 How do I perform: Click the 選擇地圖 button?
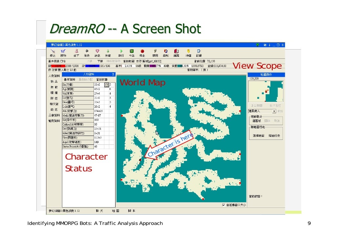click(x=259, y=136)
